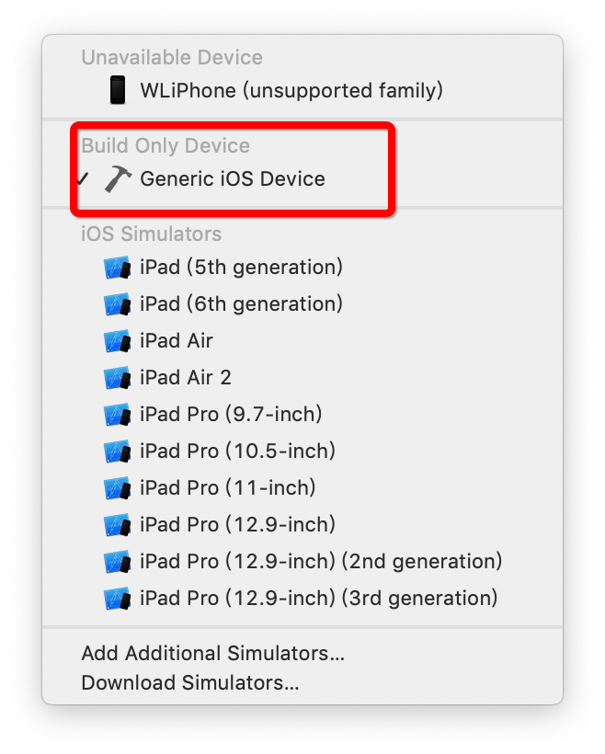Click the simulator icon beside iPad Air 2
The image size is (605, 754).
[118, 378]
